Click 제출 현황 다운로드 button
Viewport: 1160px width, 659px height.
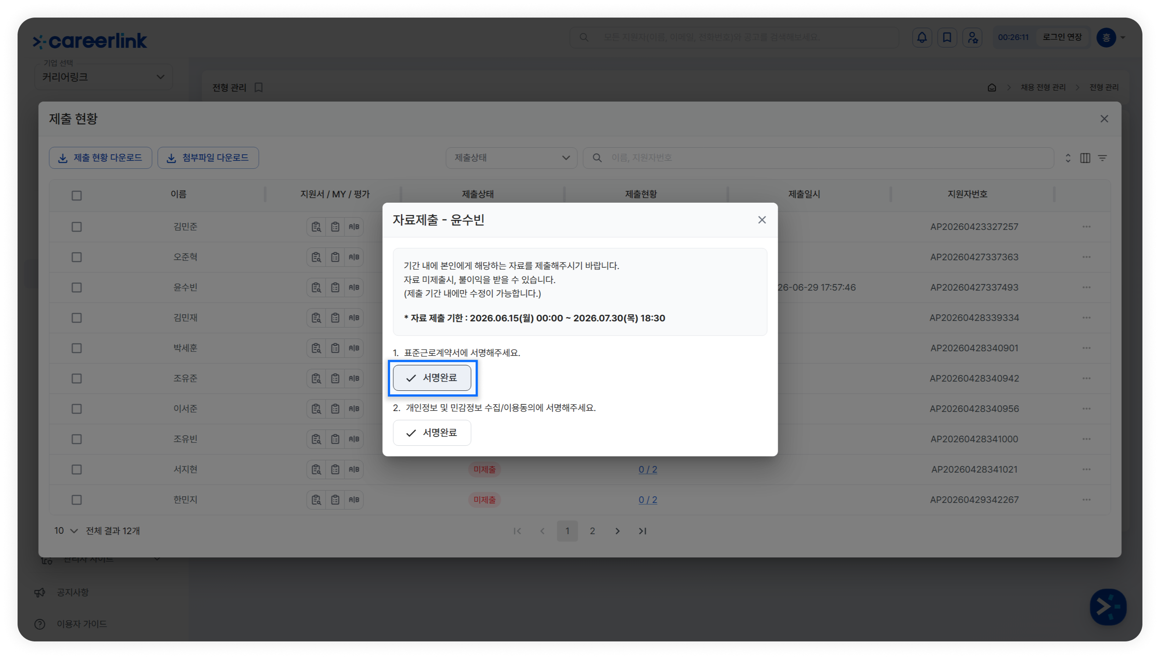pyautogui.click(x=100, y=158)
